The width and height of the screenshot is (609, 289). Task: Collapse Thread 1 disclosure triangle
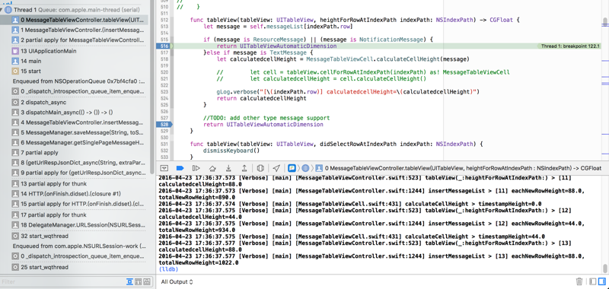2,10
